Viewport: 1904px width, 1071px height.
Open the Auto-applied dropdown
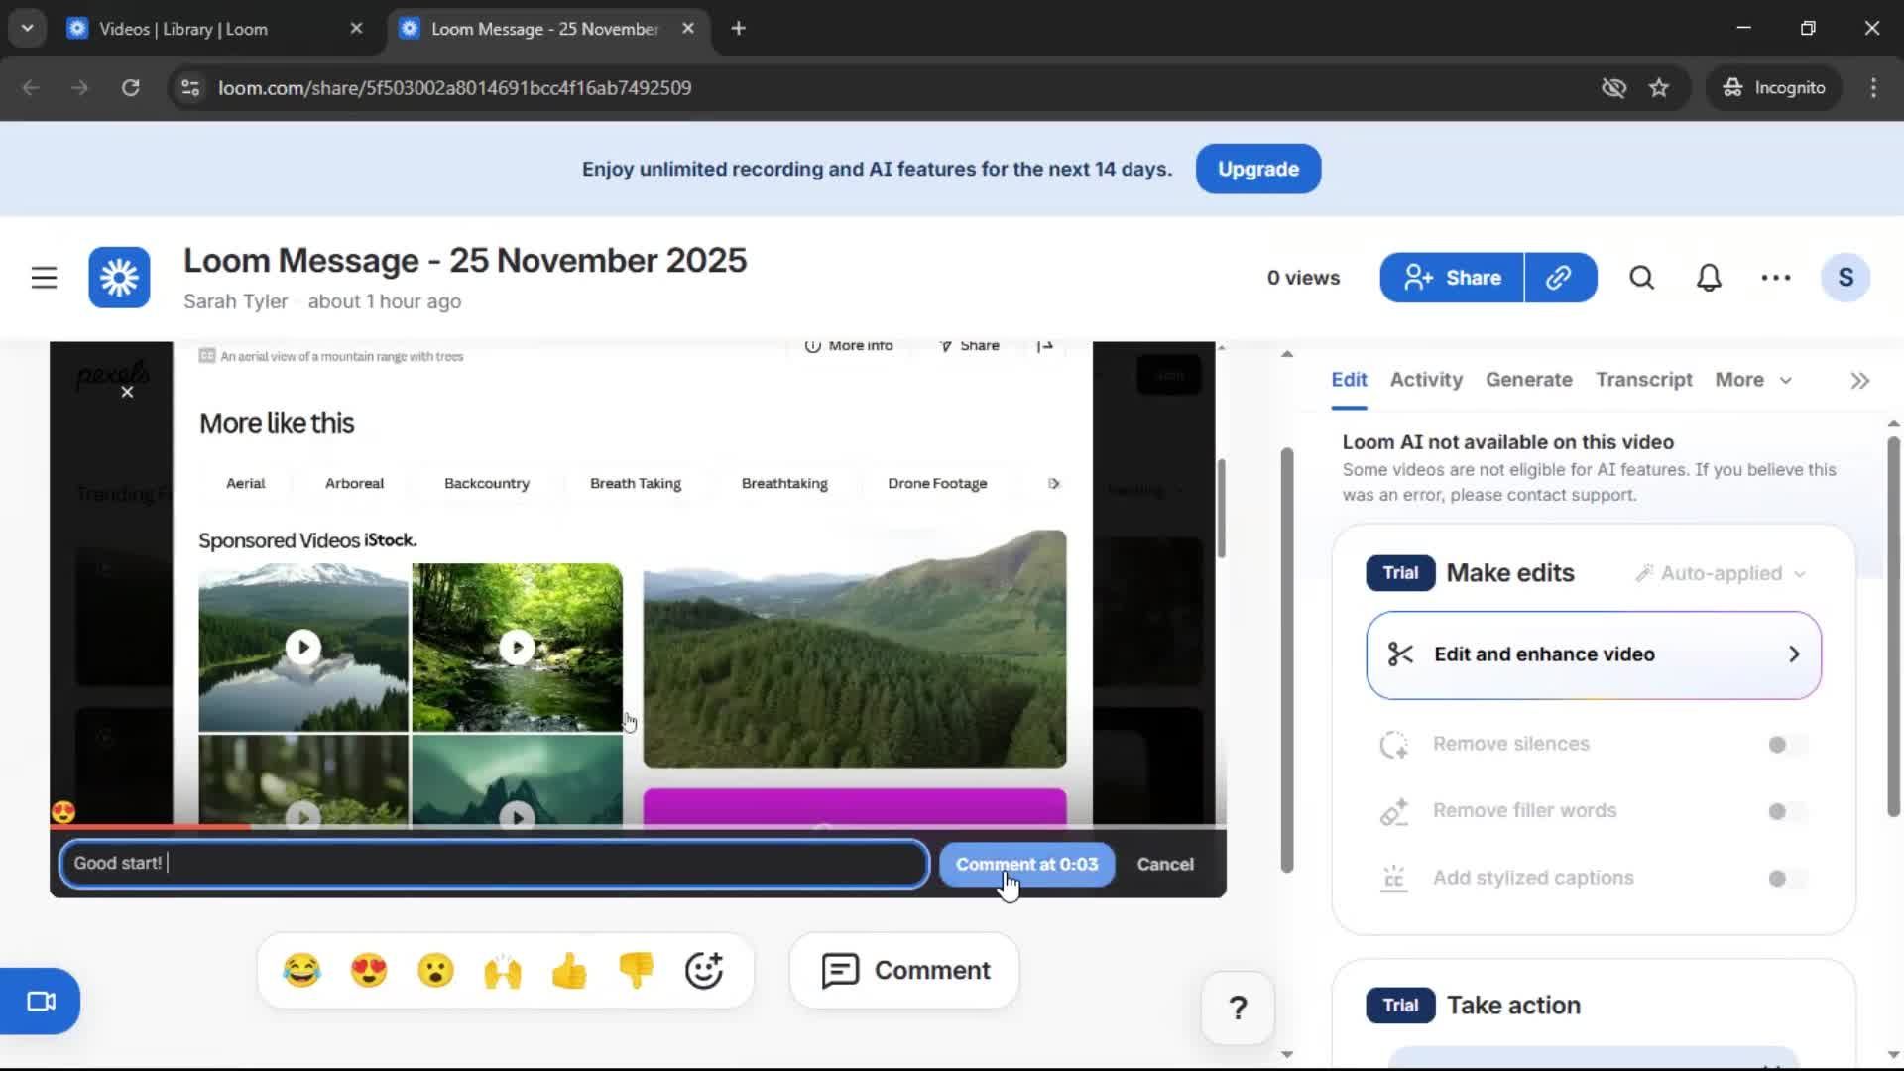pyautogui.click(x=1721, y=573)
